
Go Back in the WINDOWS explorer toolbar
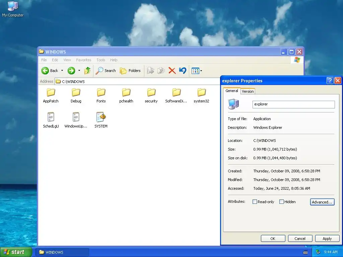click(50, 71)
